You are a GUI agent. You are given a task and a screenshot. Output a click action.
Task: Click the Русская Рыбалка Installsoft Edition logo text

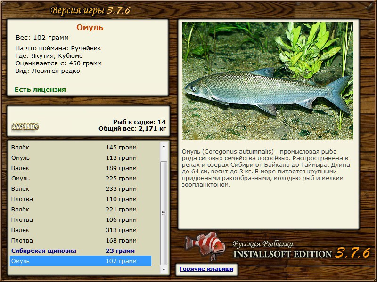coord(302,250)
